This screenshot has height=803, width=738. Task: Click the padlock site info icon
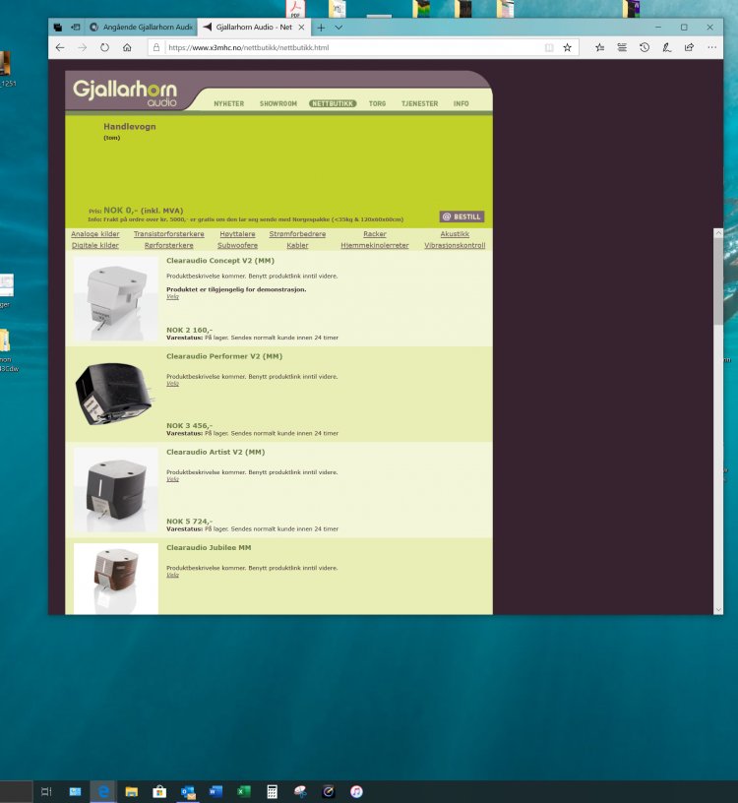pos(156,47)
